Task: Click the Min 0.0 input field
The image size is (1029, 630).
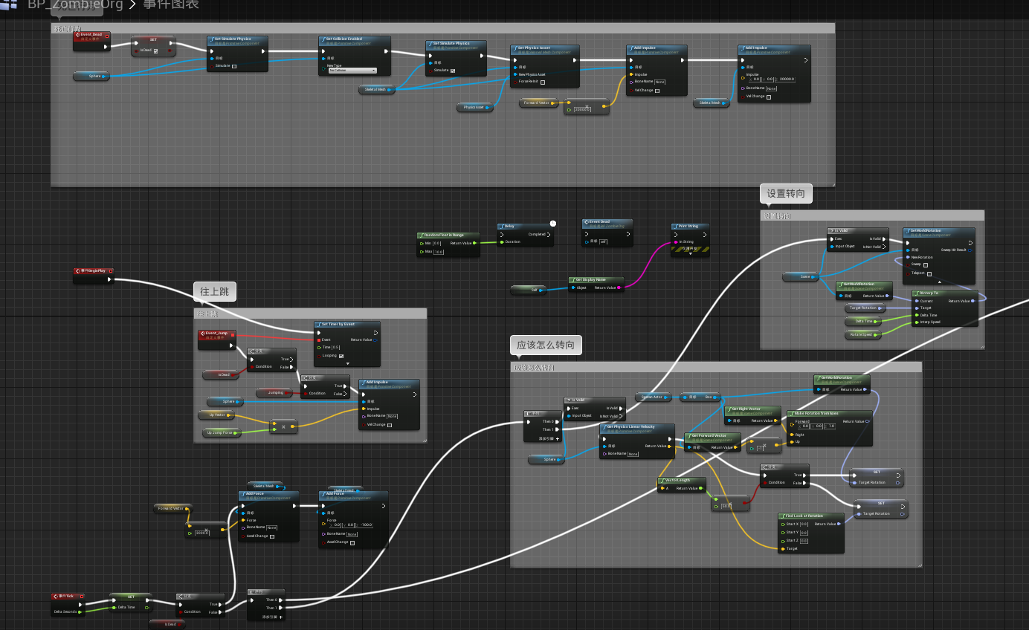Action: [437, 243]
